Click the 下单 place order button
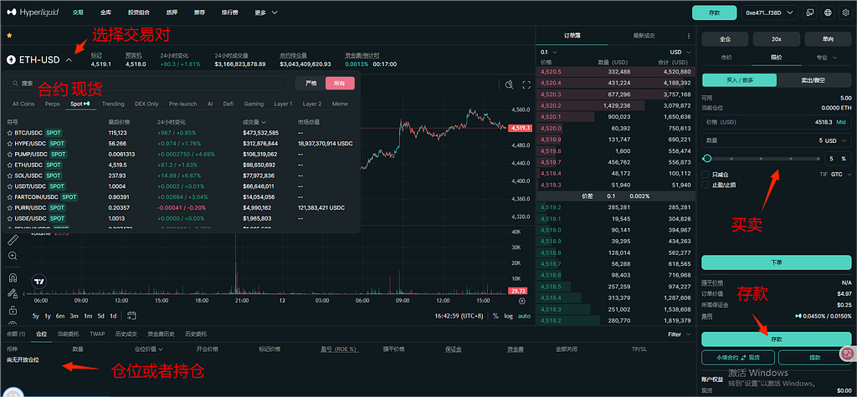 click(x=775, y=262)
